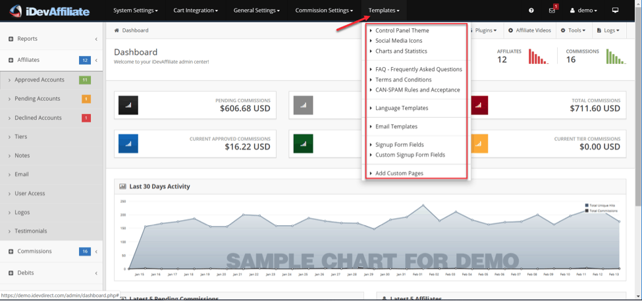Open Affiliate Videos button
Image resolution: width=642 pixels, height=301 pixels.
530,30
